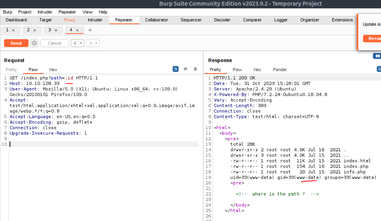381x221 pixels.
Task: Switch to Decoder tab
Action: coord(222,20)
